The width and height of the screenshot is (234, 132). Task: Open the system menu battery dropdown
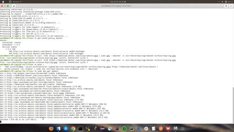click(229, 1)
